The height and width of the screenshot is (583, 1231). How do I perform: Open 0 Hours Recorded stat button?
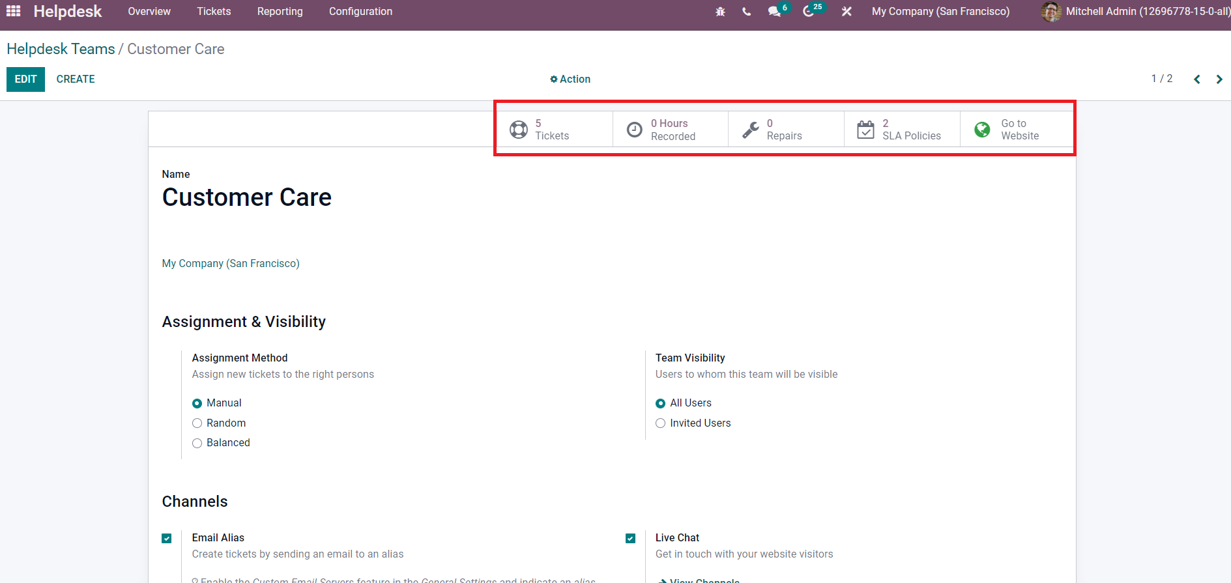point(671,130)
